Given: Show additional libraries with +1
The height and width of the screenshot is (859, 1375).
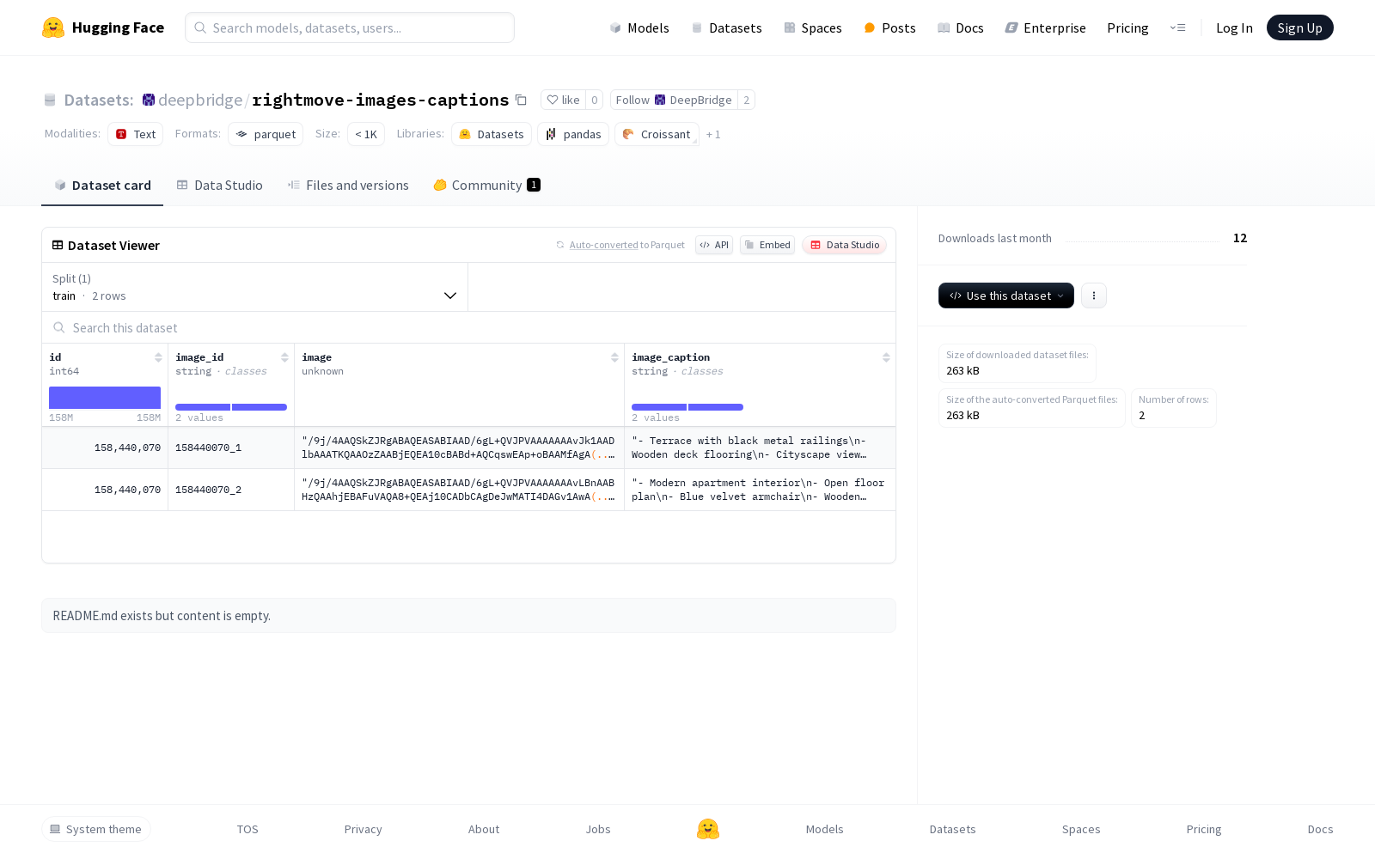Looking at the screenshot, I should coord(713,134).
